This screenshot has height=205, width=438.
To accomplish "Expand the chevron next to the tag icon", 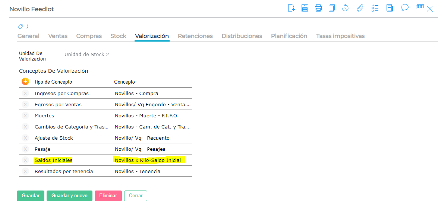I will (27, 26).
